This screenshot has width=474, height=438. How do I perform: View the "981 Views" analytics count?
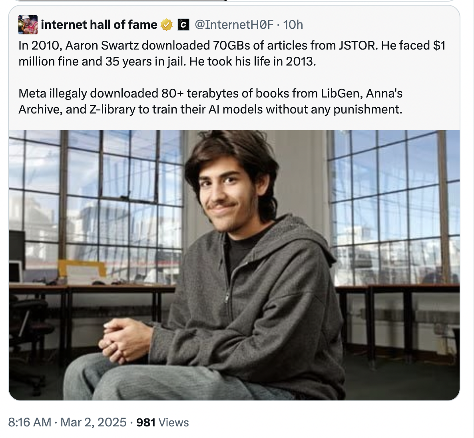[162, 422]
